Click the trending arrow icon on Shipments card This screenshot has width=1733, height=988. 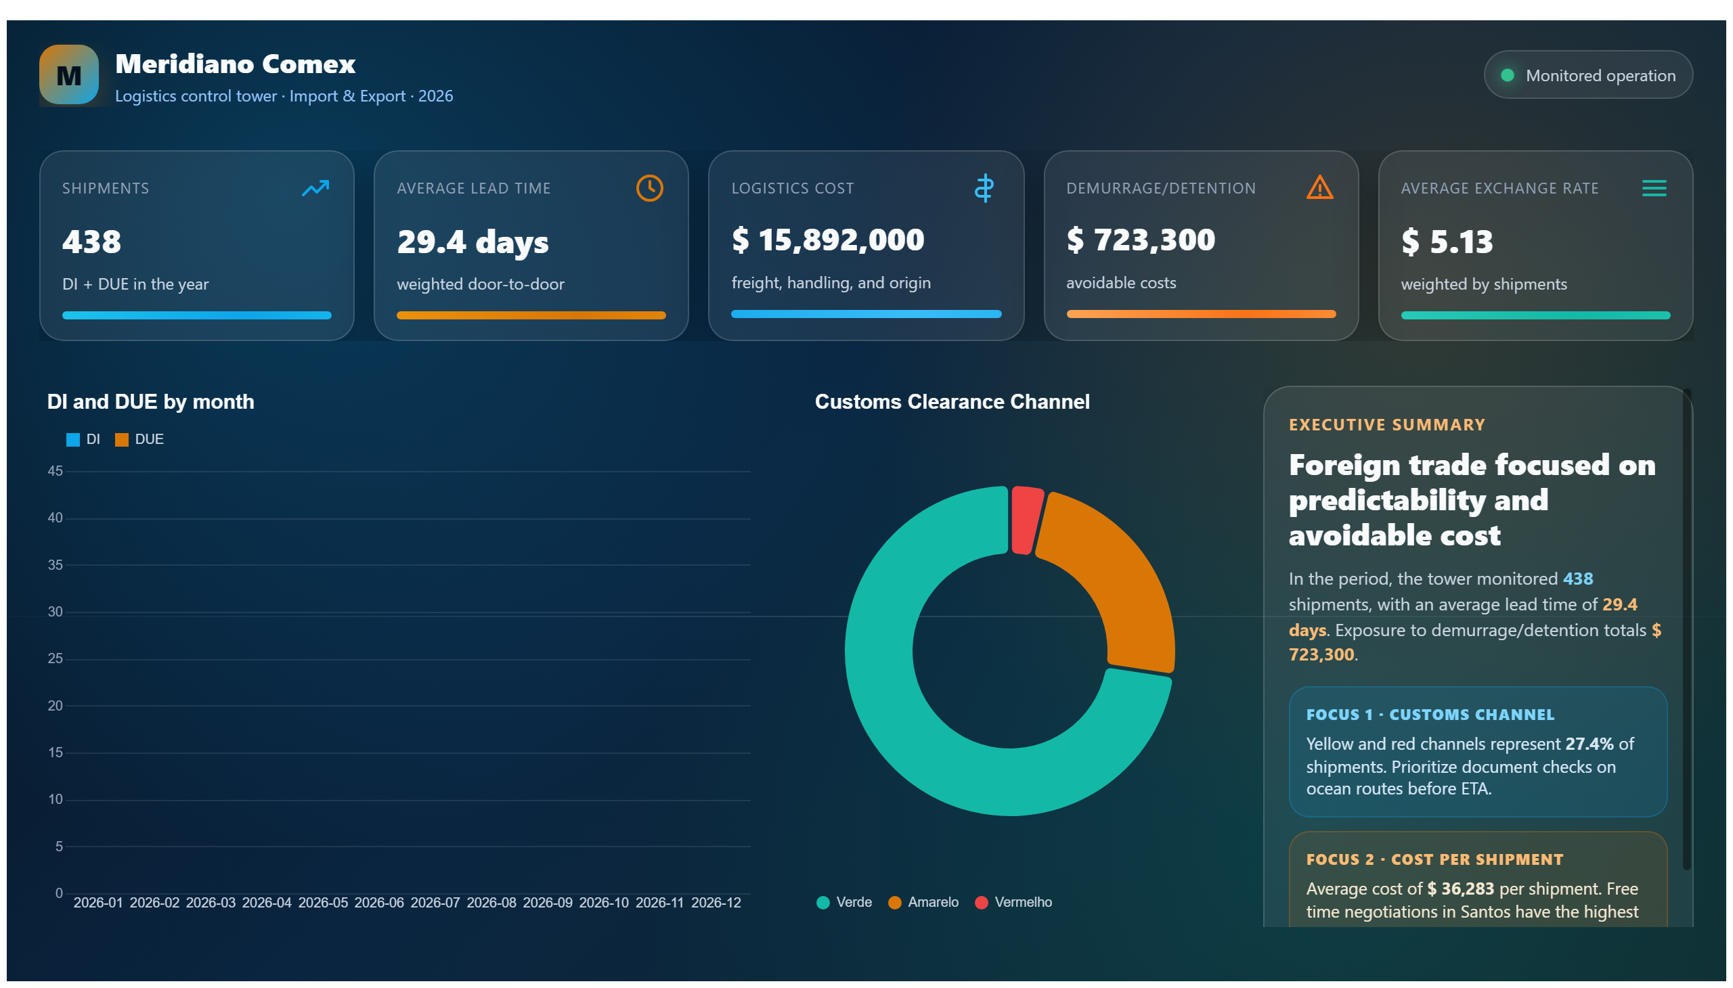click(315, 188)
